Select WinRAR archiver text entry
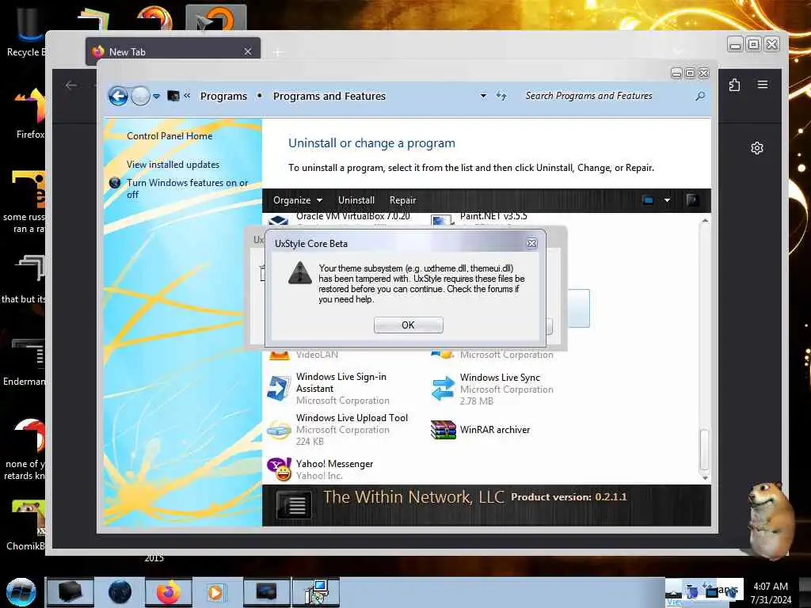 495,430
